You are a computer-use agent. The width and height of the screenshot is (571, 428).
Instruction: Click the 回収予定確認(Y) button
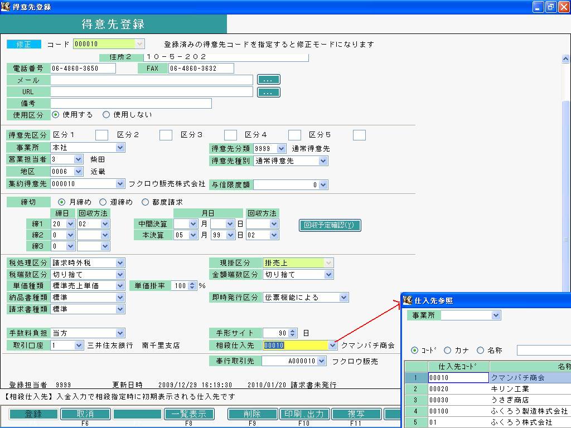[330, 225]
